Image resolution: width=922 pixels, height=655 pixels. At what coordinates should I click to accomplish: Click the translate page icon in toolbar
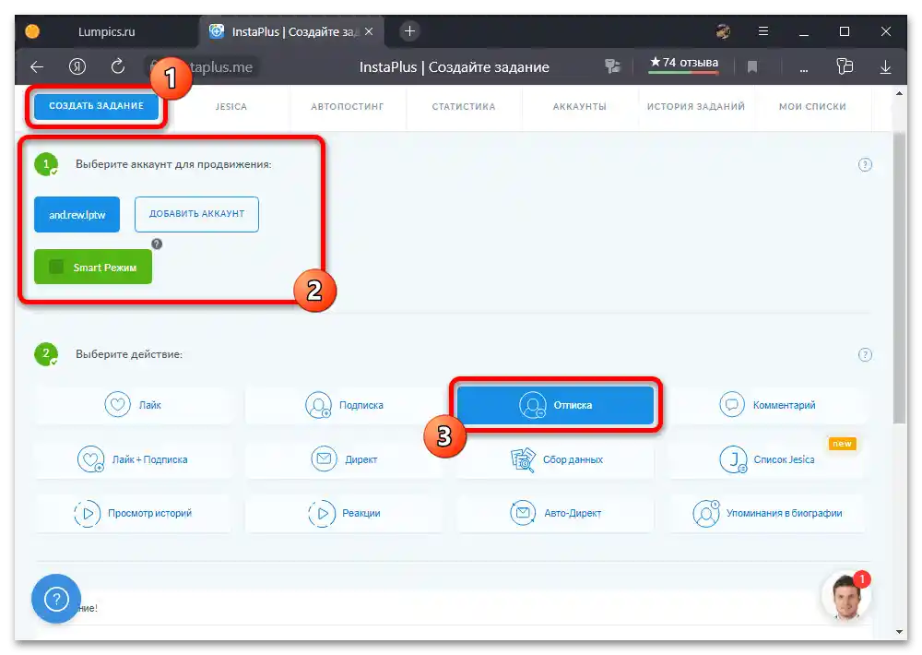(x=612, y=66)
